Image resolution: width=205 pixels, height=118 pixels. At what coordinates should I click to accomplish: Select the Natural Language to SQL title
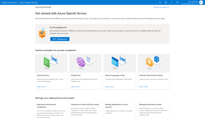tap(115, 75)
